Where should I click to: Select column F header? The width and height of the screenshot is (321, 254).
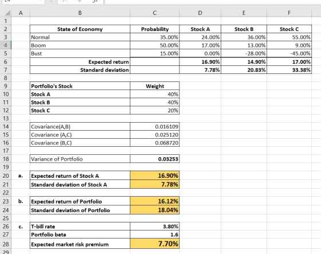coord(289,13)
